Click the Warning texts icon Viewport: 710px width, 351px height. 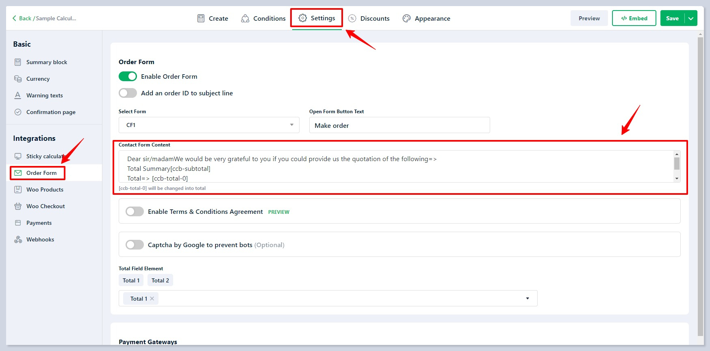coord(18,95)
